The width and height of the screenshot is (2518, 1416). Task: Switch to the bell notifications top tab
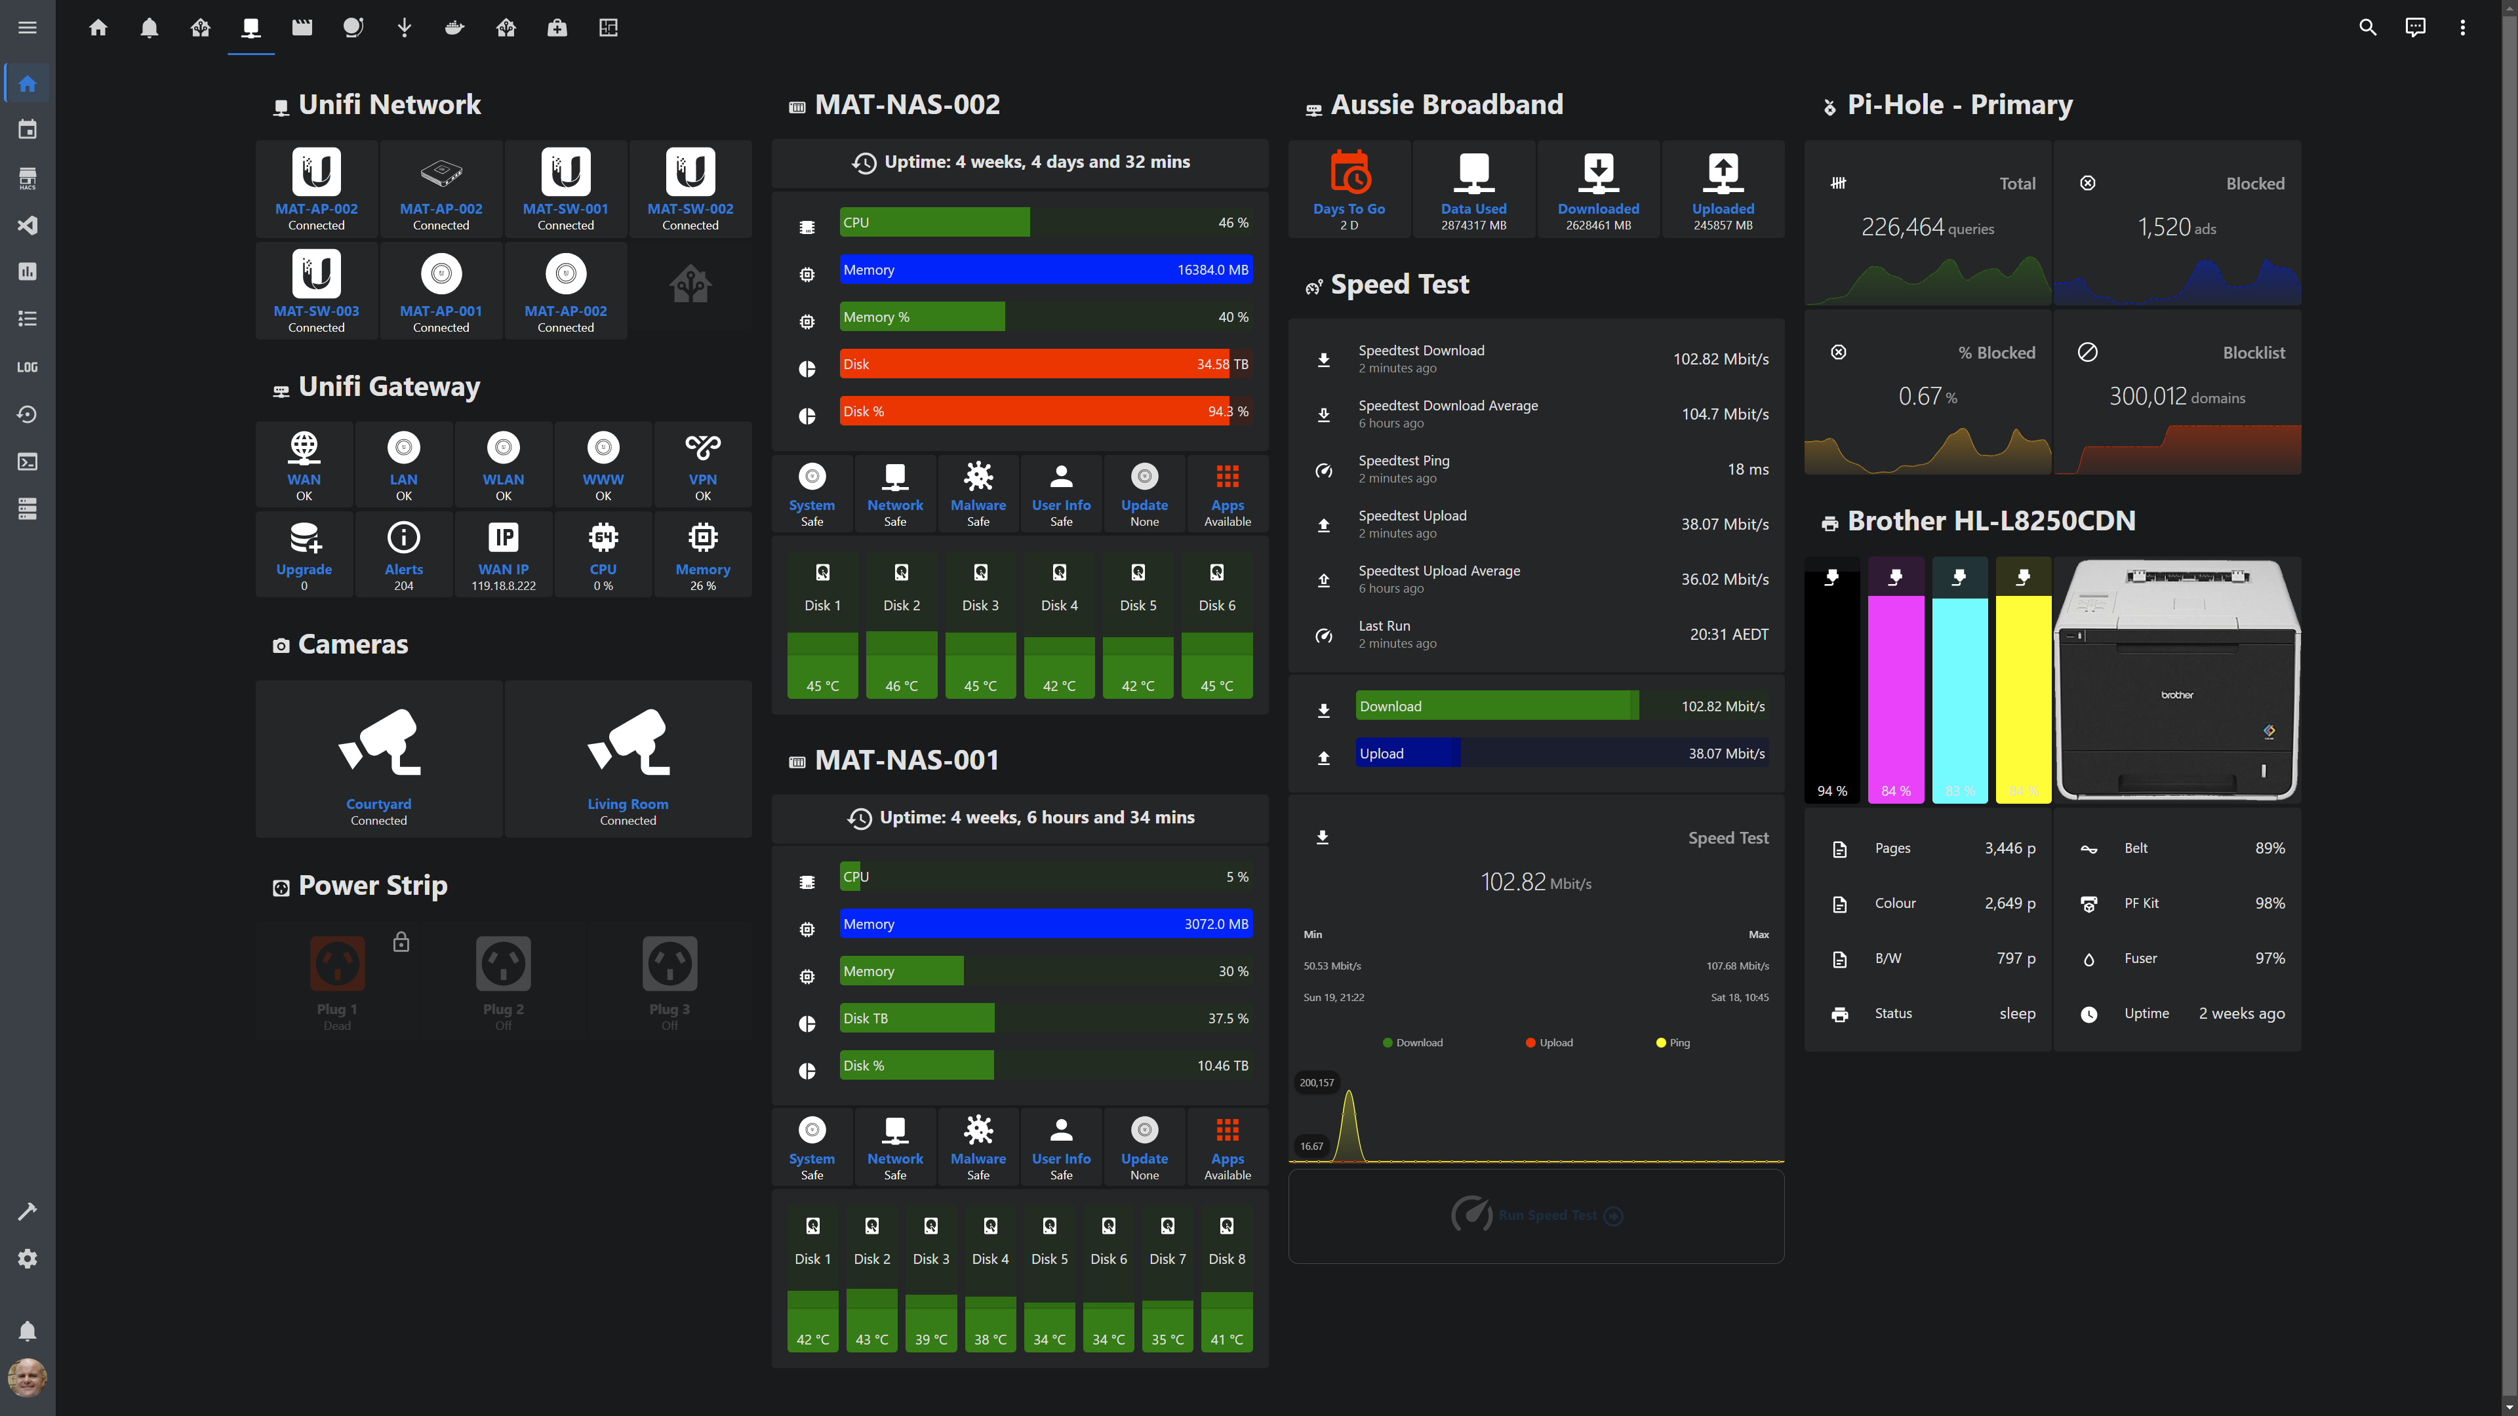coord(150,28)
